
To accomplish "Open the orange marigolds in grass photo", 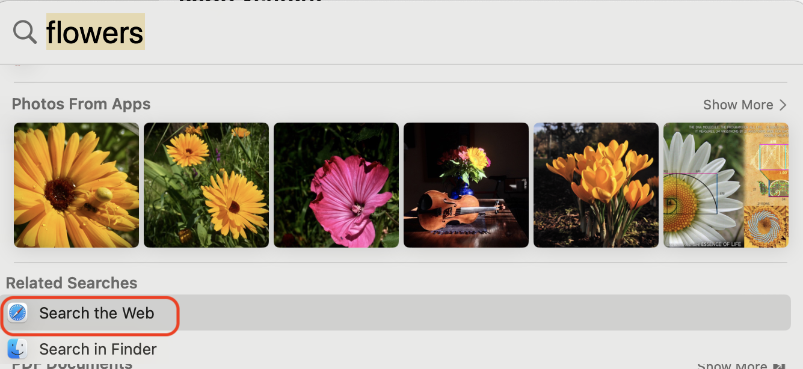I will [206, 185].
